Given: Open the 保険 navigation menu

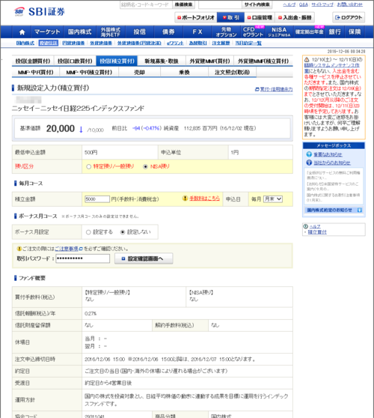Looking at the screenshot, I should coord(355,32).
